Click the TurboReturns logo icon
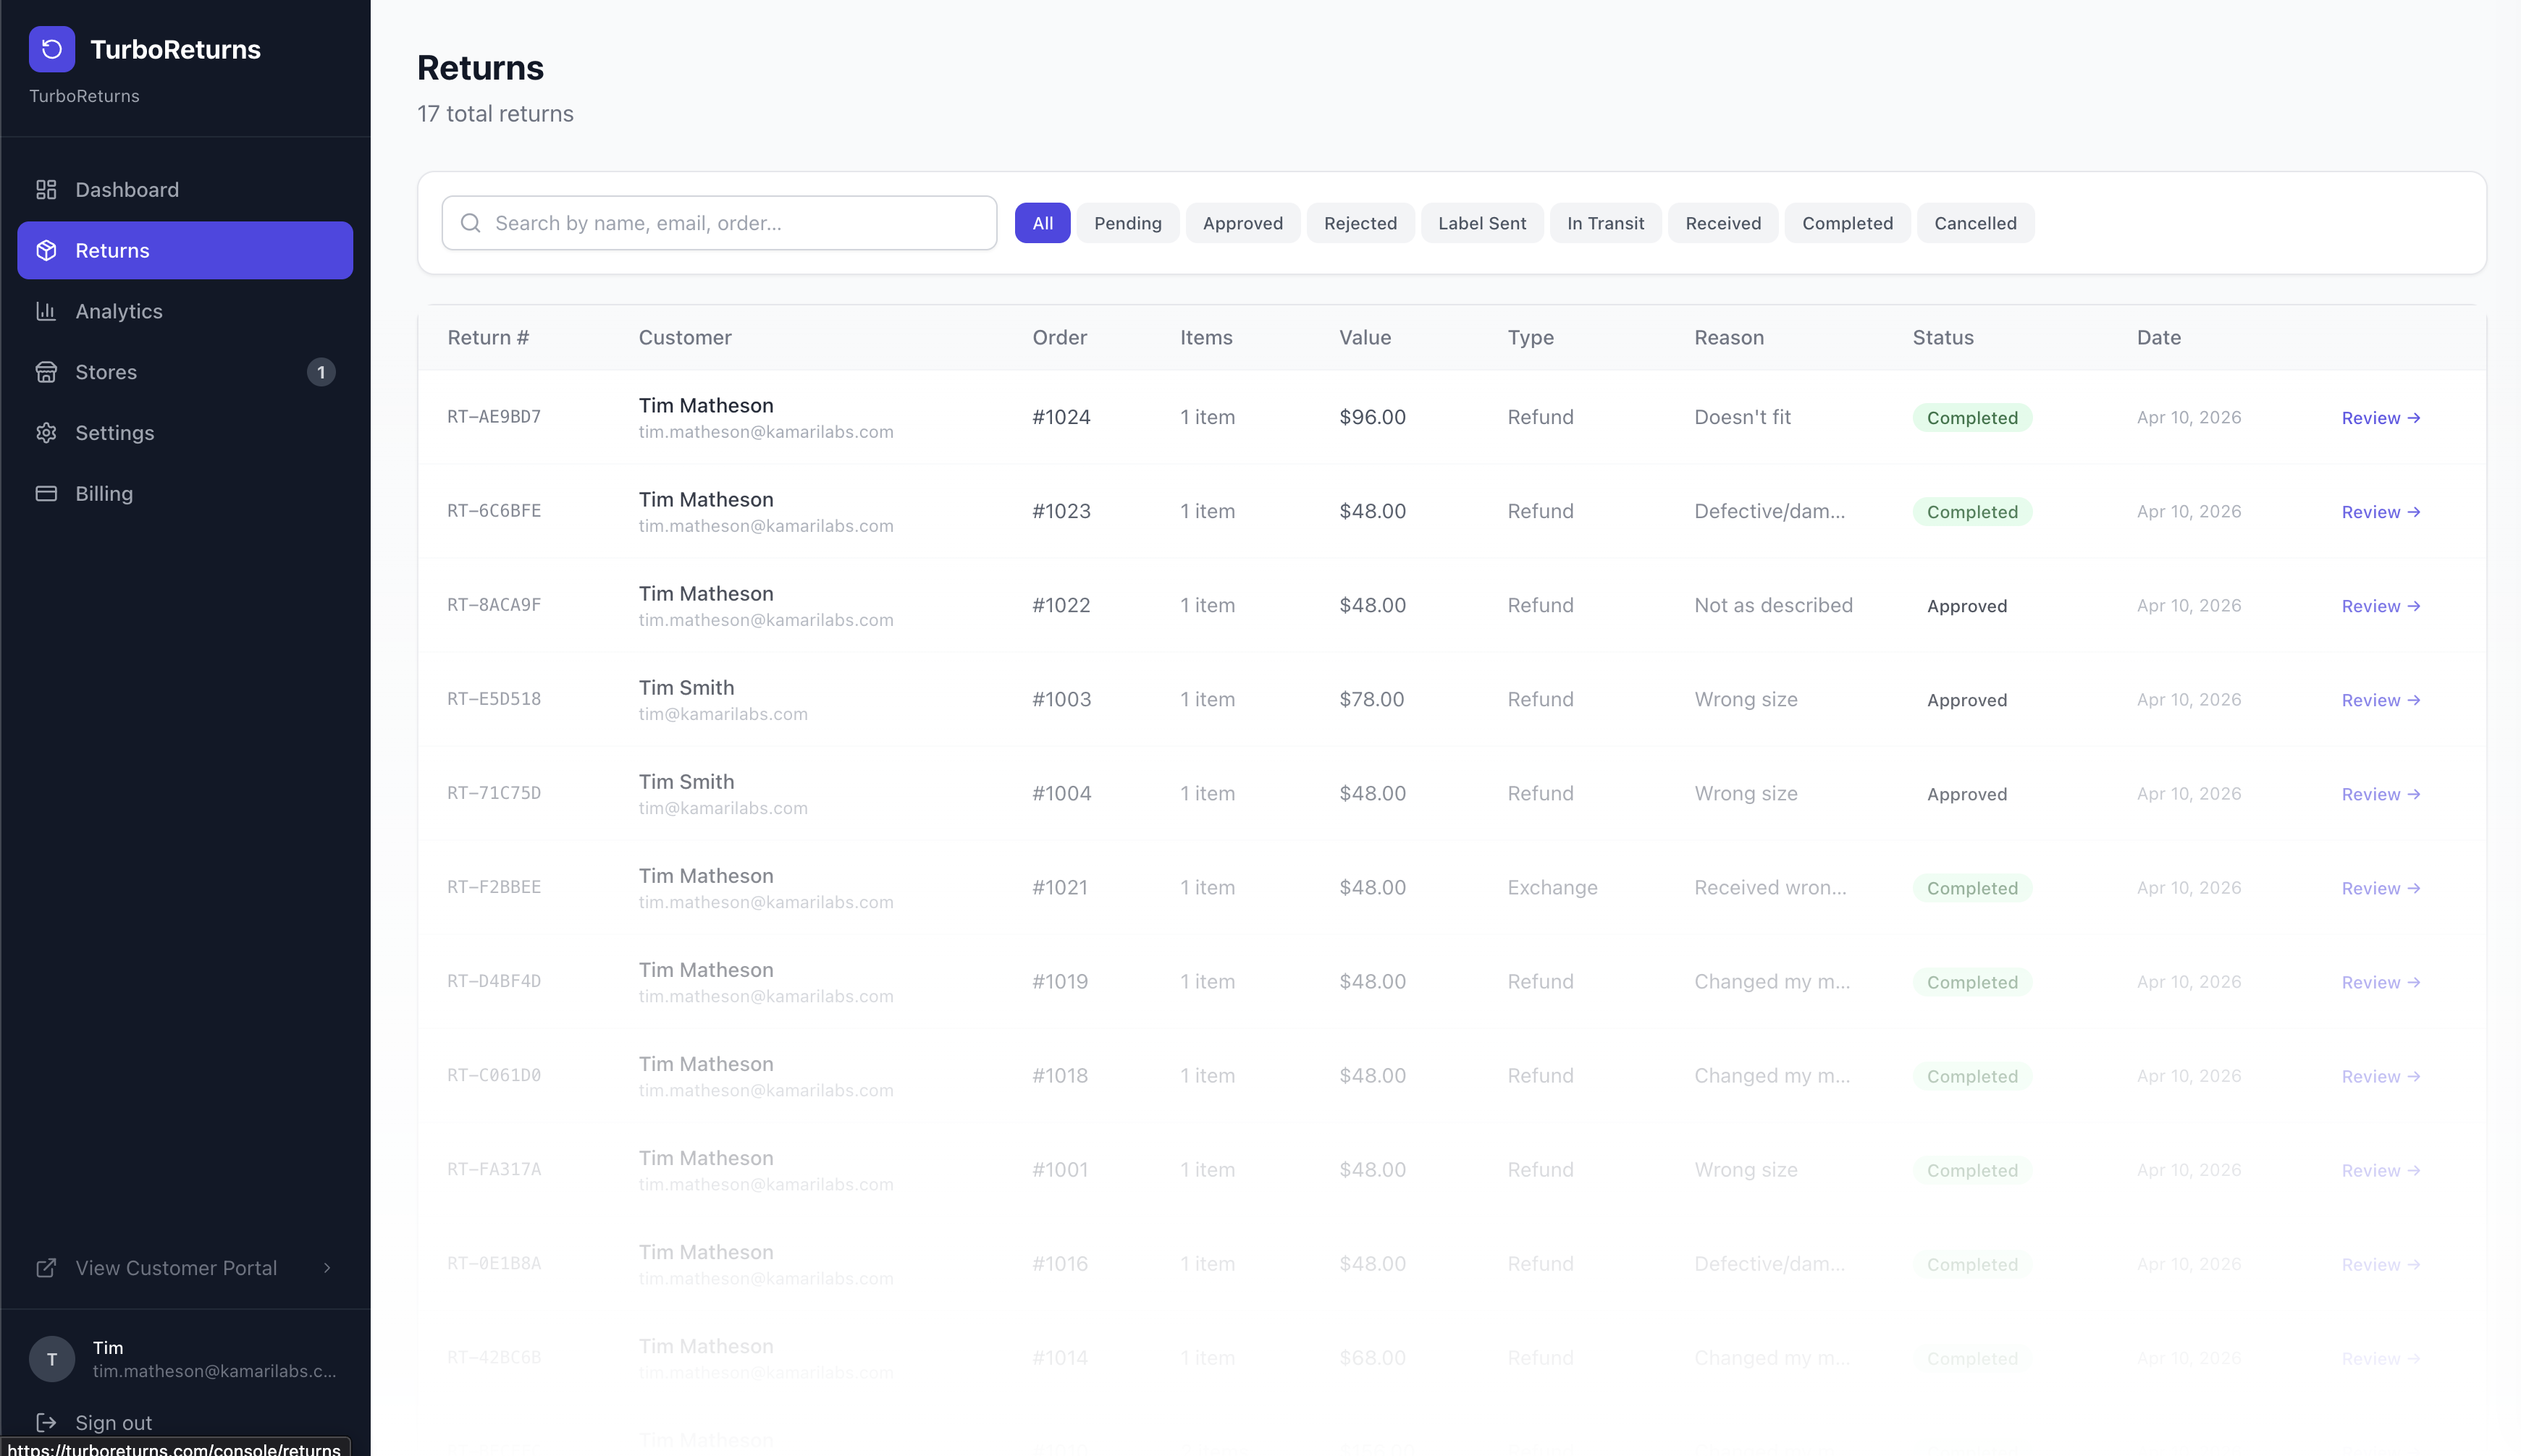This screenshot has height=1456, width=2521. [x=52, y=49]
